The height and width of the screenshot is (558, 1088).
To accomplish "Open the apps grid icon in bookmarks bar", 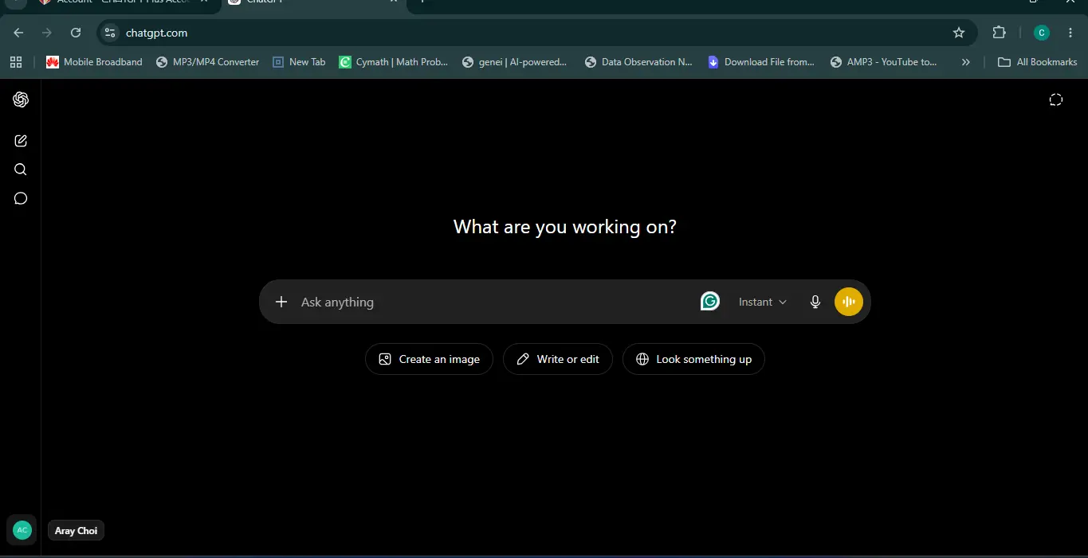I will click(x=16, y=61).
